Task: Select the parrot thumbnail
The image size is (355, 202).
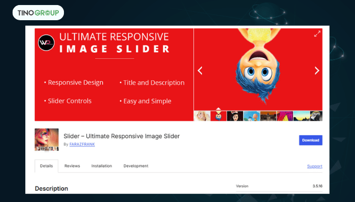Action: (316, 116)
